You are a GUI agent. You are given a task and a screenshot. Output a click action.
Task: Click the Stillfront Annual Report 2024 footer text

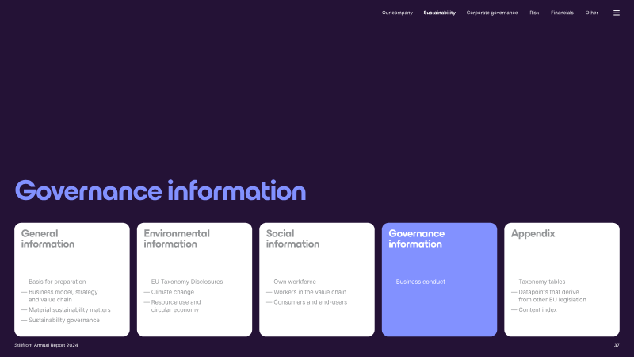pyautogui.click(x=46, y=345)
